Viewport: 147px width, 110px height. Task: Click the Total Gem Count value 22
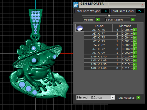pos(140,11)
